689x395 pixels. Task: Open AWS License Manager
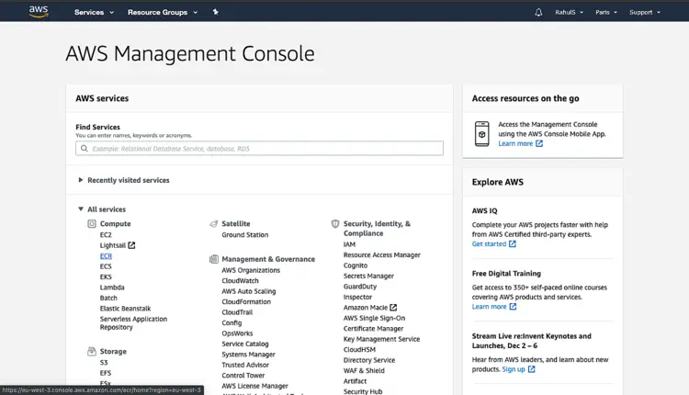point(254,386)
